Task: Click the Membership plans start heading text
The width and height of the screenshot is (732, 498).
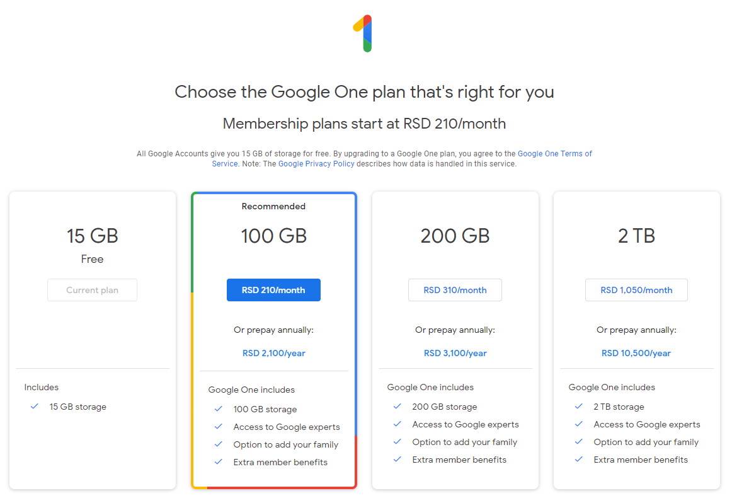Action: pyautogui.click(x=364, y=124)
